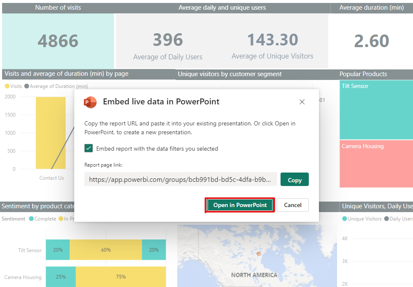Toggle Daily Users legend marker

click(x=386, y=219)
